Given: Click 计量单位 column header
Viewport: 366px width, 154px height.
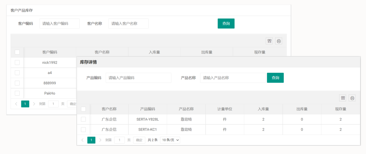Looking at the screenshot, I should (x=225, y=109).
